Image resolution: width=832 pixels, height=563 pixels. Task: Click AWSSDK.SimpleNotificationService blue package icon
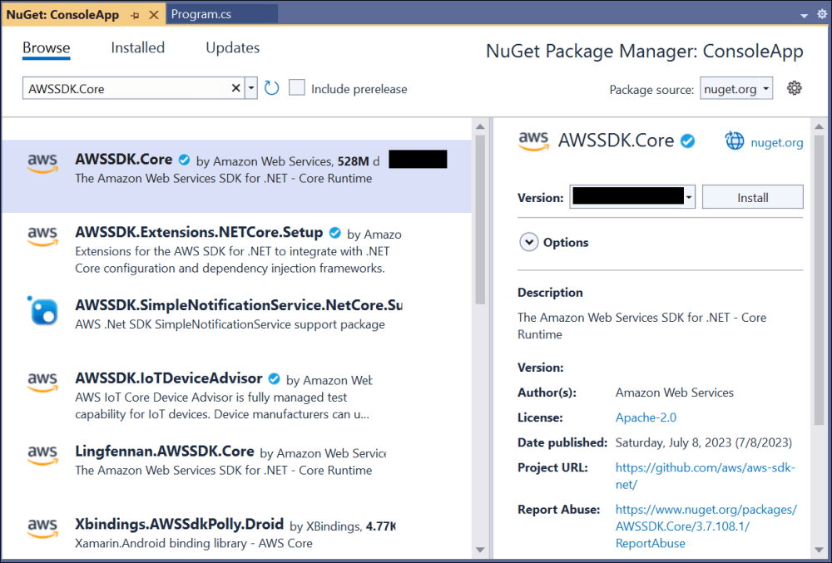tap(42, 311)
